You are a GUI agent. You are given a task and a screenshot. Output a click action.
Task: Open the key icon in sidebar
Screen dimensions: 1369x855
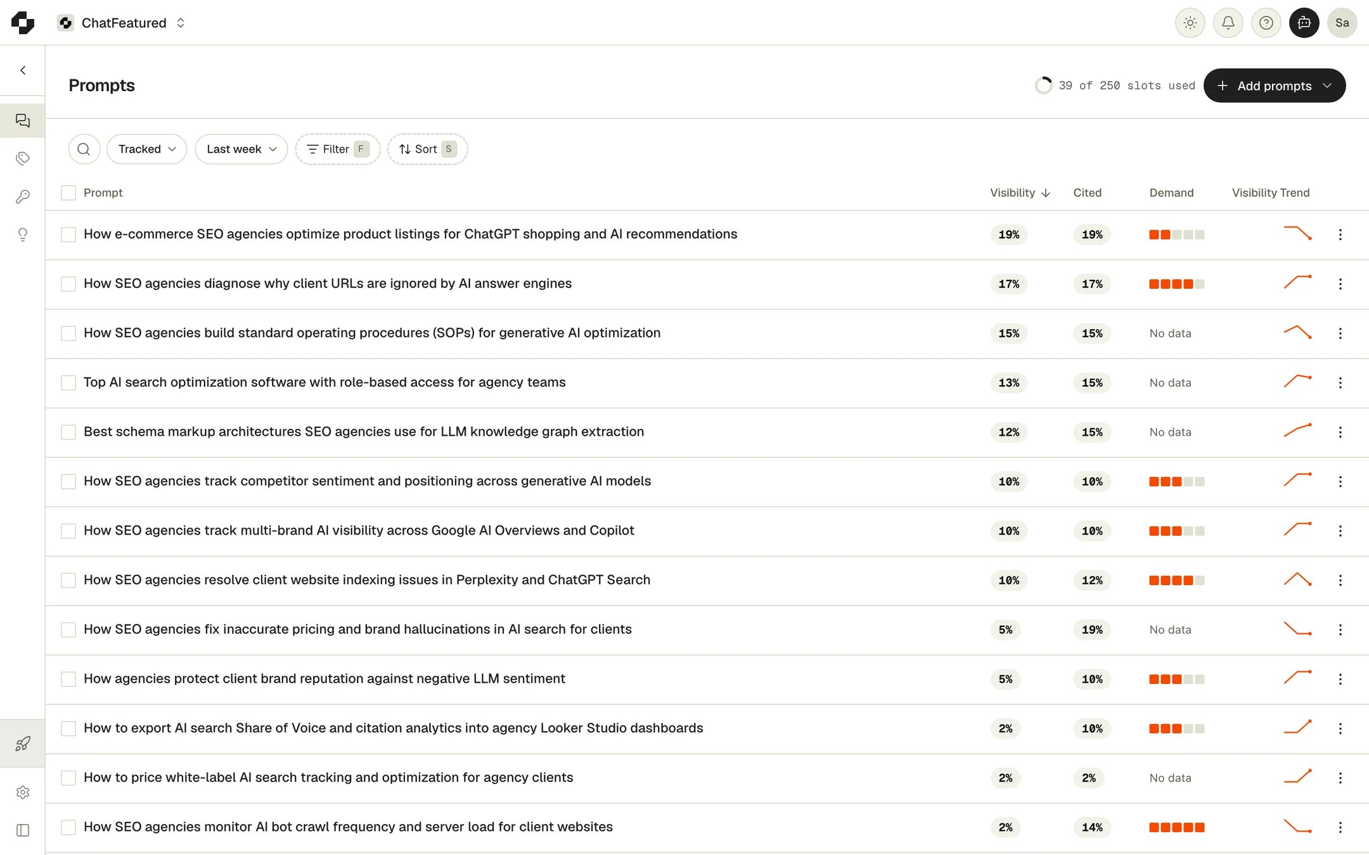pos(23,196)
